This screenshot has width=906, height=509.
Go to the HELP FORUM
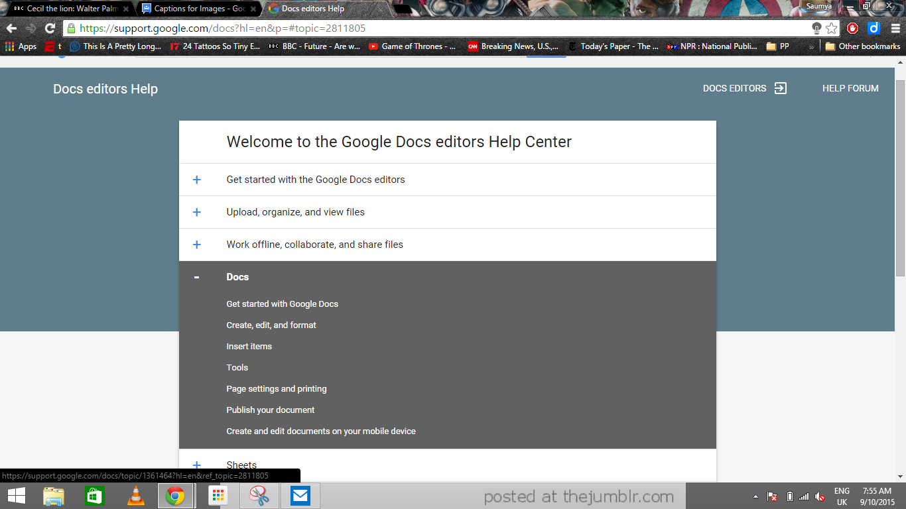point(850,88)
